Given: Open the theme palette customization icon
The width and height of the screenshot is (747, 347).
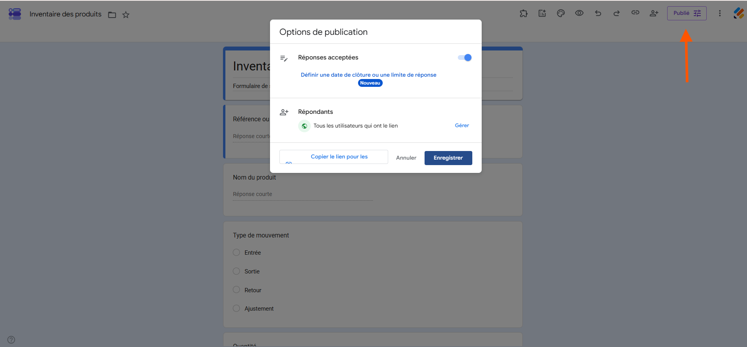Looking at the screenshot, I should click(561, 13).
